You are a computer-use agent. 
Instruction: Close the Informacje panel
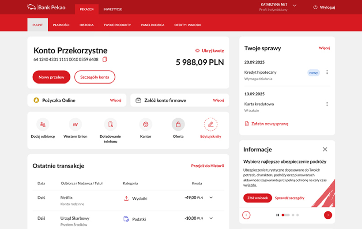click(x=325, y=150)
